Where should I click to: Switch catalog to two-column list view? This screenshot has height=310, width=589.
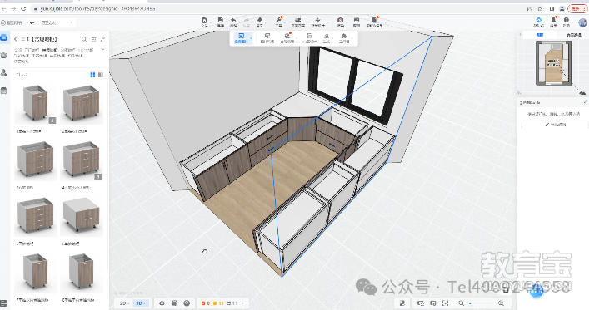pyautogui.click(x=101, y=75)
